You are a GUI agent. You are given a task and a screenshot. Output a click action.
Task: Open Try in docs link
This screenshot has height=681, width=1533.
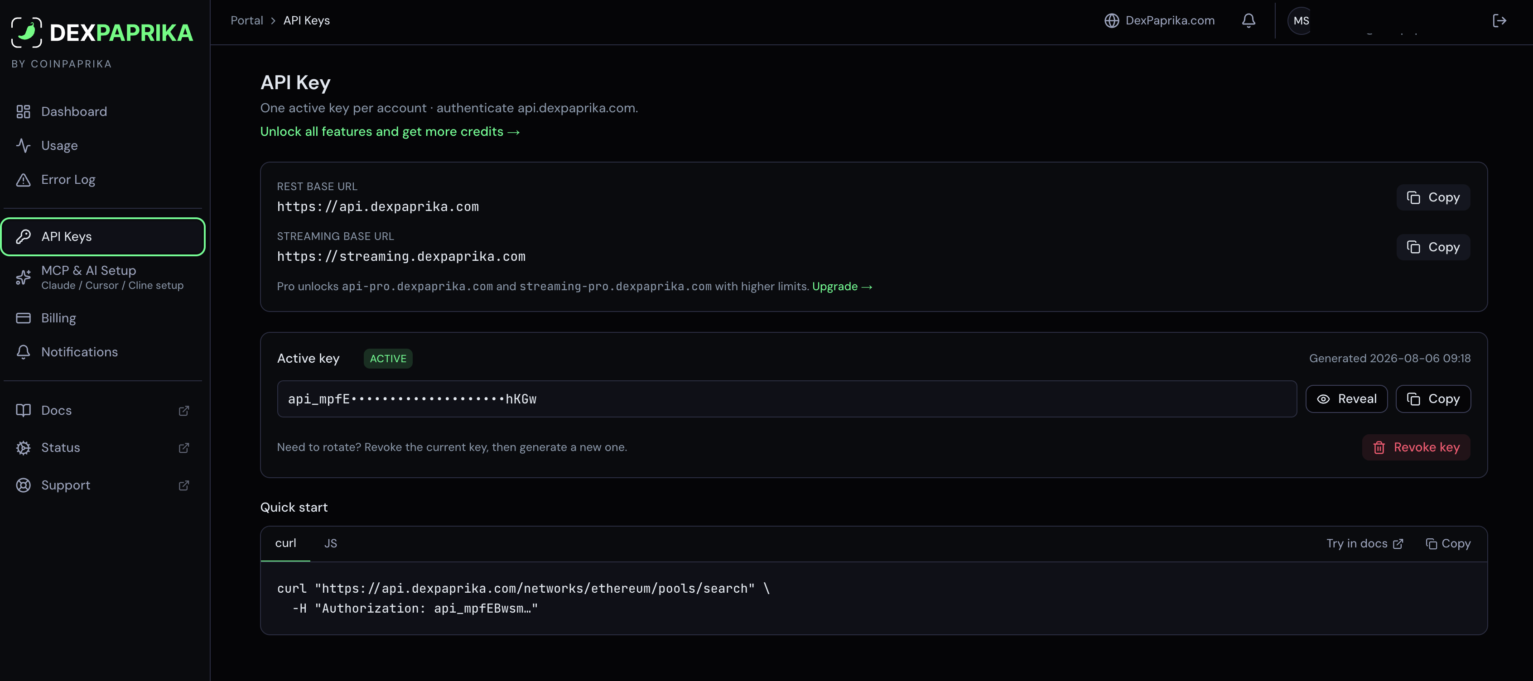pyautogui.click(x=1364, y=544)
